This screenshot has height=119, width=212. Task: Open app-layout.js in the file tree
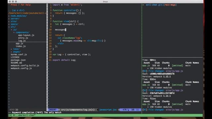26,35
